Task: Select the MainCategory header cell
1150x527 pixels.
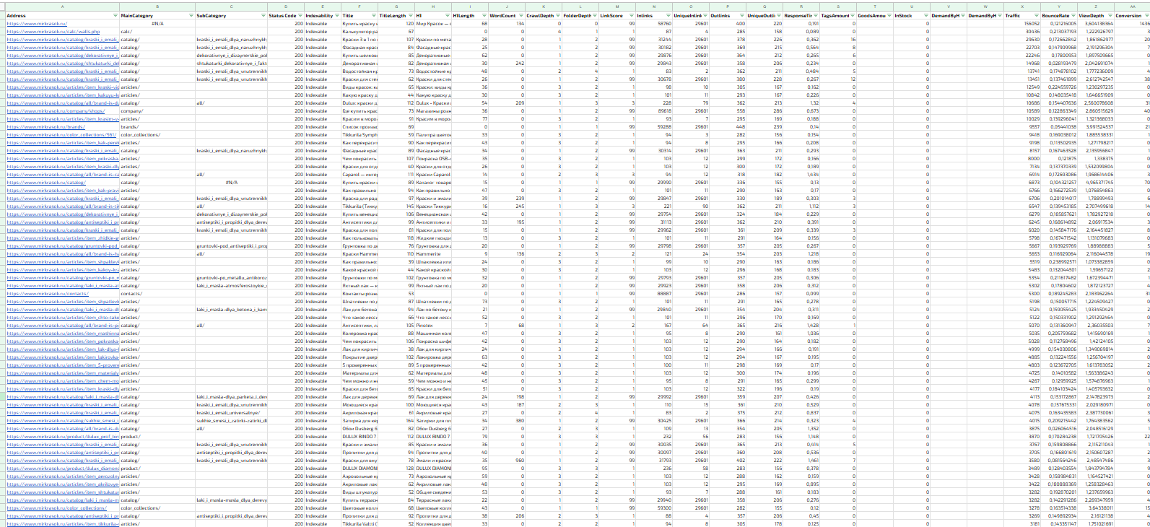Action: [x=157, y=15]
